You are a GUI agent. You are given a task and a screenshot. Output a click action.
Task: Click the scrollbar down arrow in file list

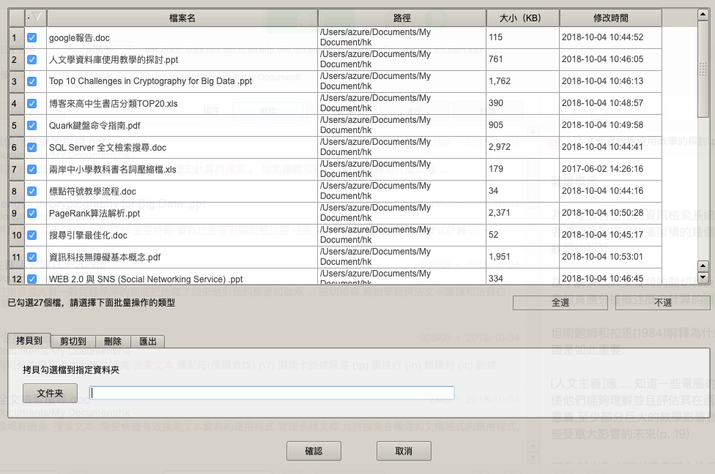point(703,278)
